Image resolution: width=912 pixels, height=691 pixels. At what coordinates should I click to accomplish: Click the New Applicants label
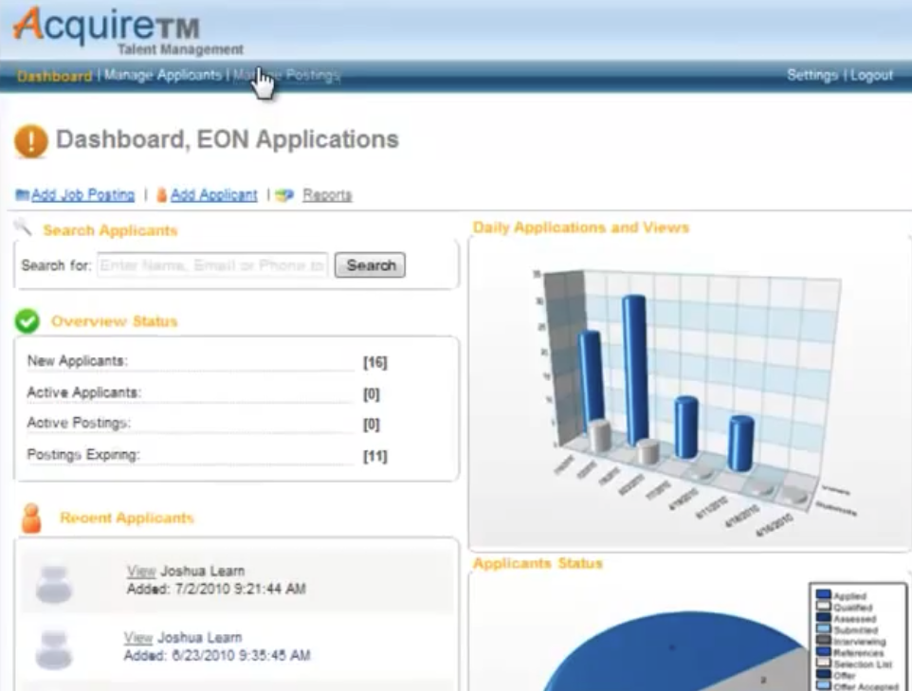pyautogui.click(x=78, y=360)
